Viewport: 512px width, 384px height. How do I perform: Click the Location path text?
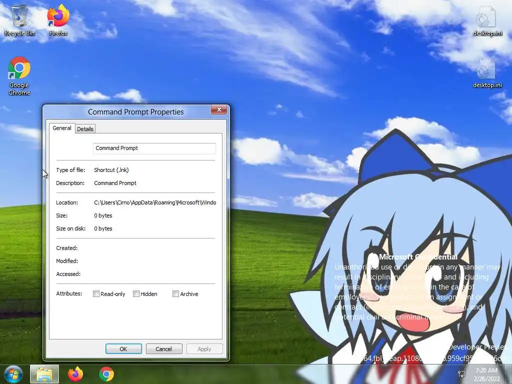point(155,202)
